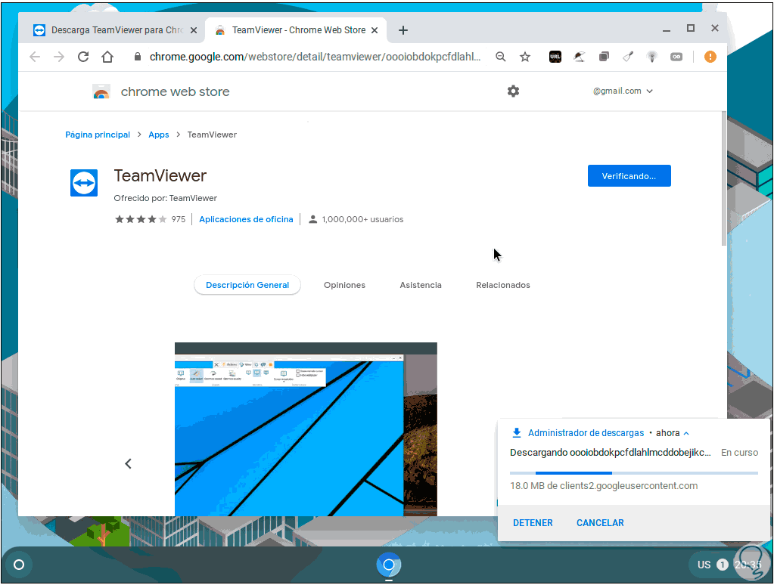Viewport: 774px width, 585px height.
Task: Follow the Apps breadcrumb link
Action: point(158,135)
